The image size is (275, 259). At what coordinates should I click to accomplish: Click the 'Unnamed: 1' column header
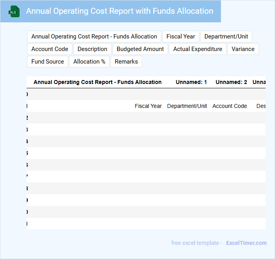[191, 82]
